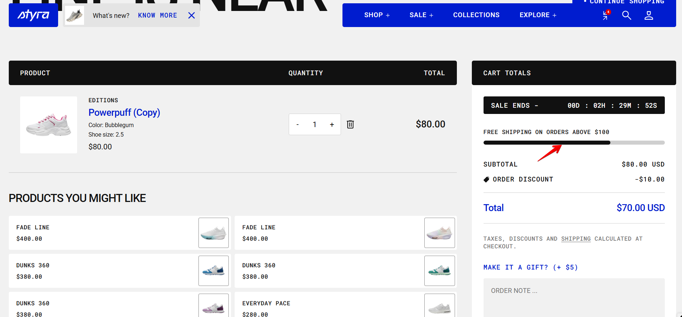Click the underlined SHIPPING link

(576, 239)
